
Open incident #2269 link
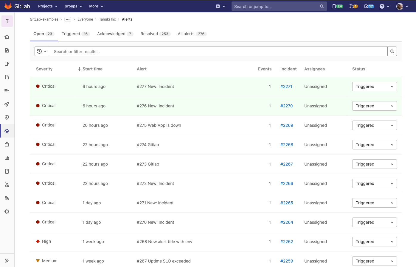(286, 125)
